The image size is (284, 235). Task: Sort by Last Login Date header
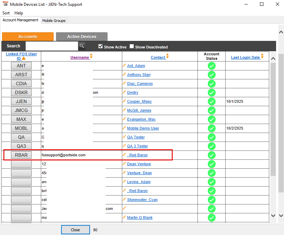click(x=245, y=57)
